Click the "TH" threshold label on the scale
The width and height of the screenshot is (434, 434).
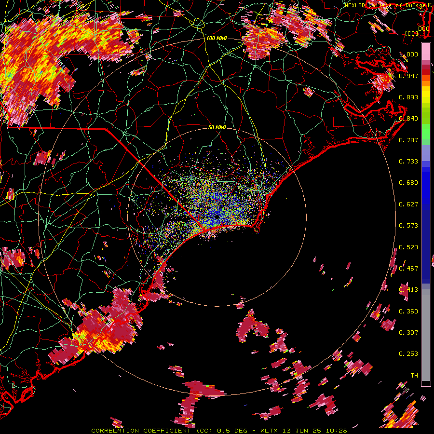[414, 376]
